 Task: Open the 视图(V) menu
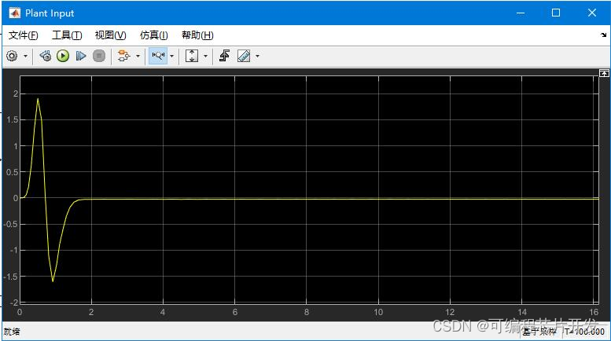click(x=111, y=35)
